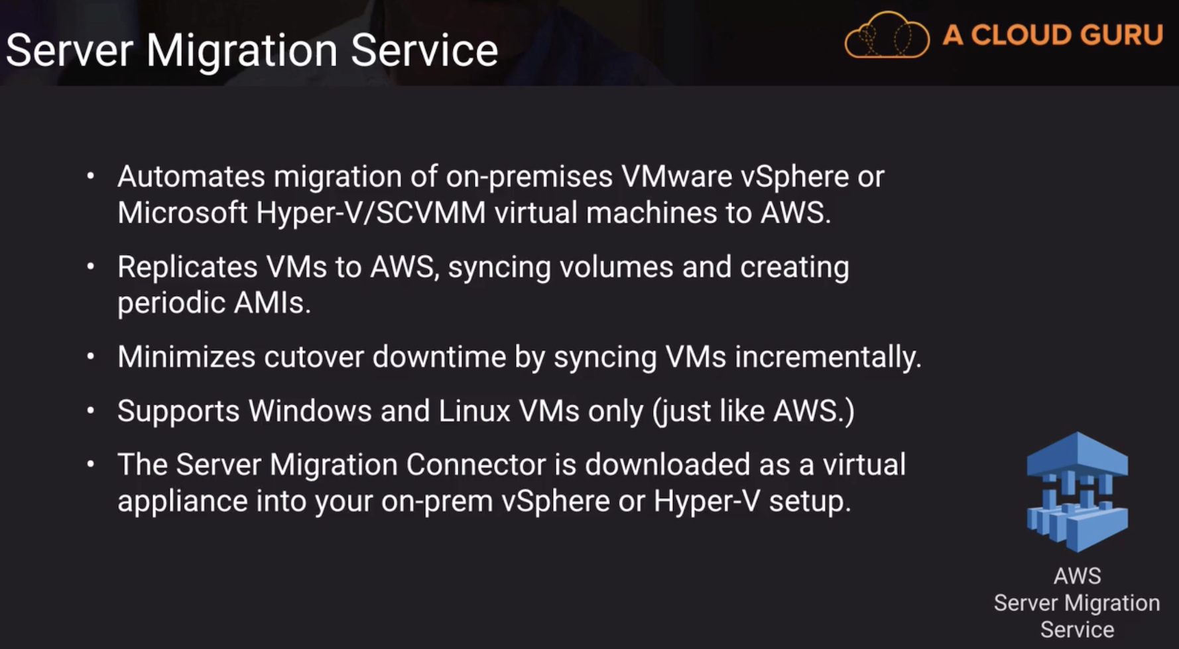This screenshot has height=649, width=1179.
Task: Click the "A CLOUD GURU" brand text
Action: click(x=1052, y=35)
